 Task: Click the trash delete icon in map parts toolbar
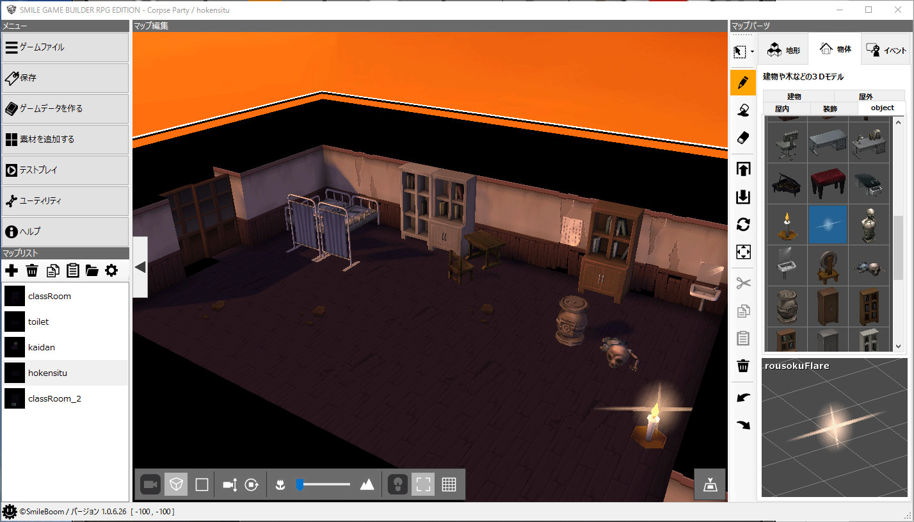[743, 366]
